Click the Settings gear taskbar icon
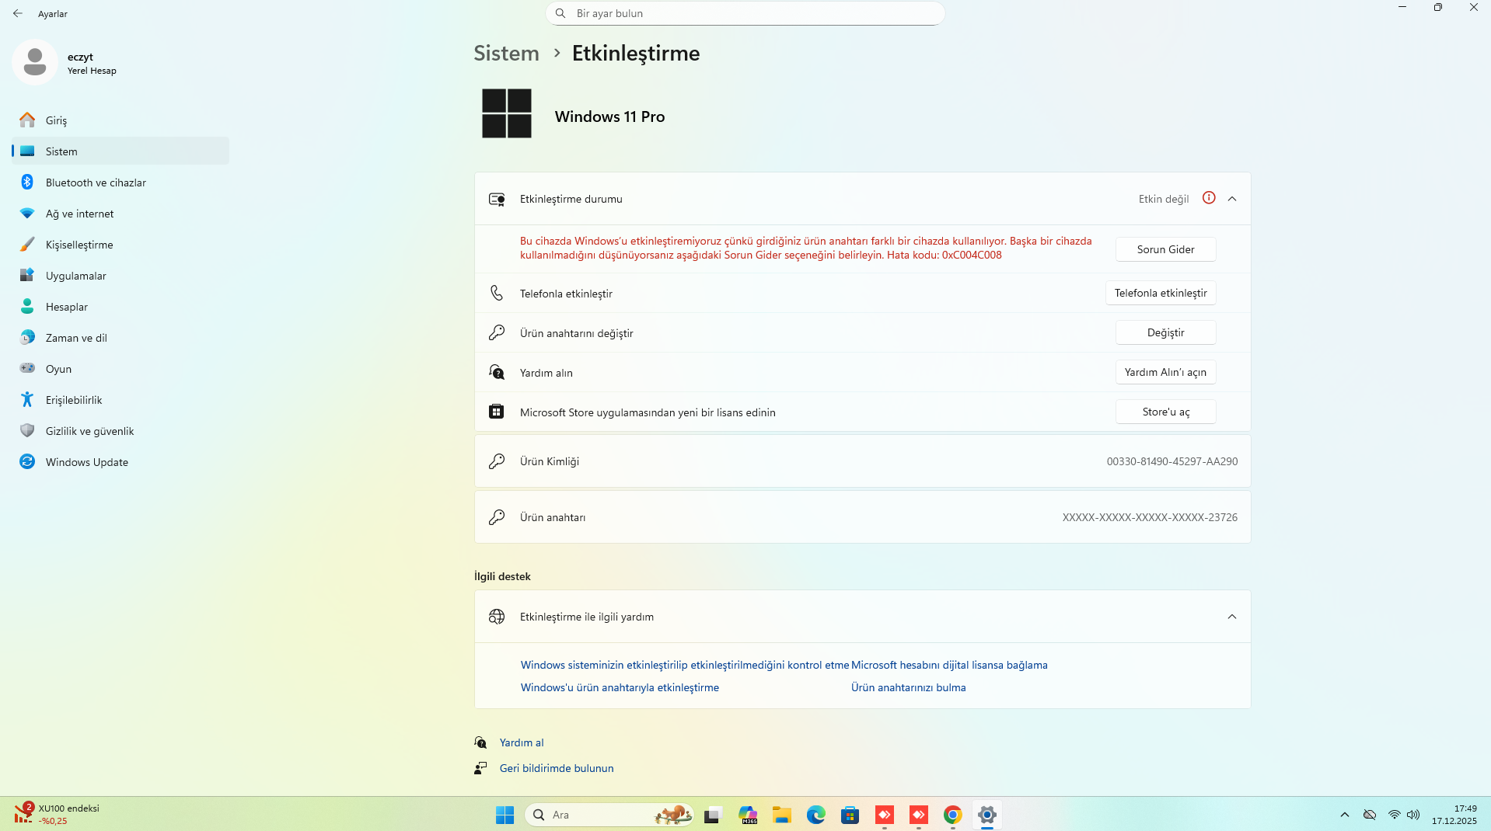Image resolution: width=1491 pixels, height=831 pixels. tap(987, 815)
